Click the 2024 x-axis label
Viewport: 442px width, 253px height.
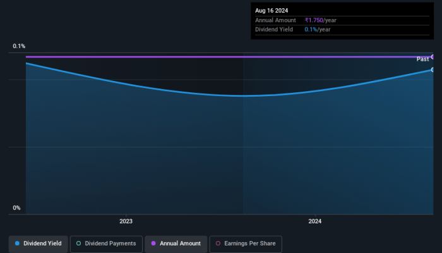coord(314,221)
